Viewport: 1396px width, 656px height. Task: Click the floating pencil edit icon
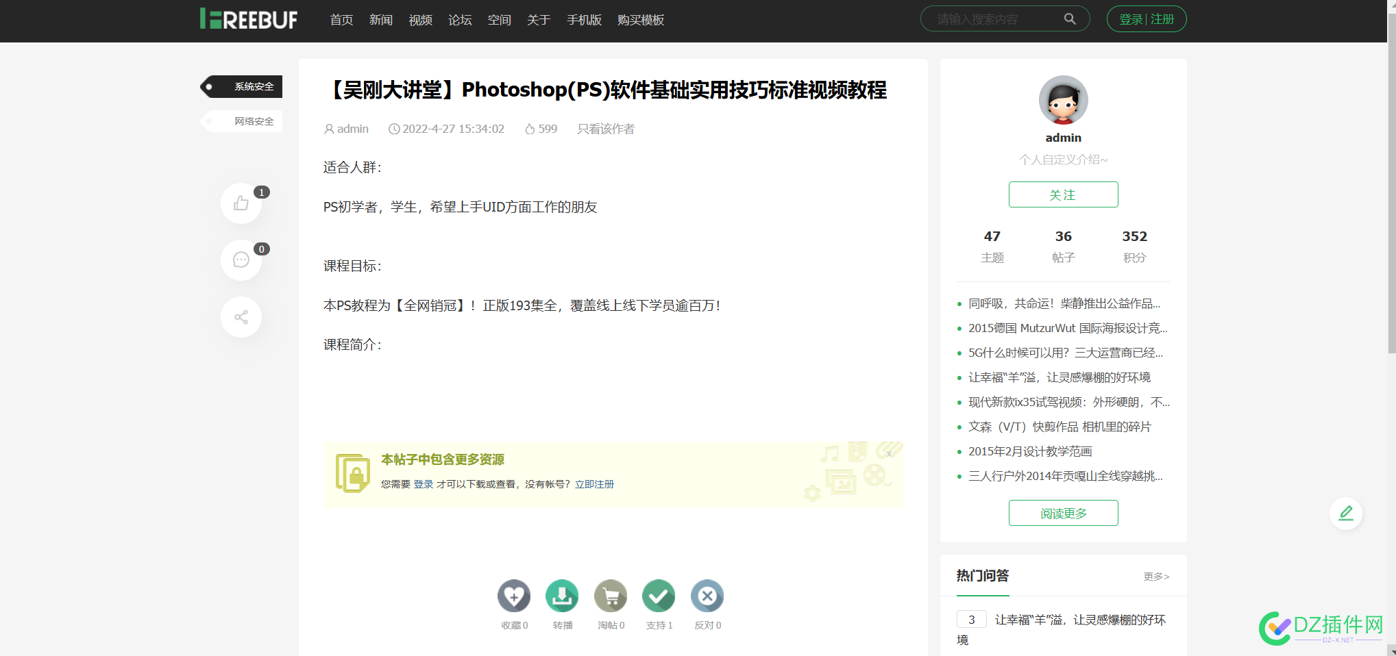click(x=1346, y=514)
